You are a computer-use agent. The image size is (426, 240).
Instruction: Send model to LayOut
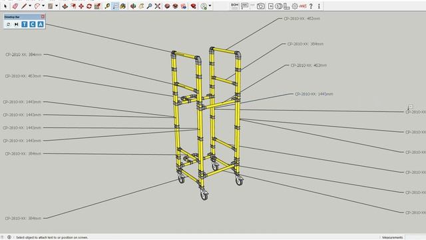coord(184,6)
